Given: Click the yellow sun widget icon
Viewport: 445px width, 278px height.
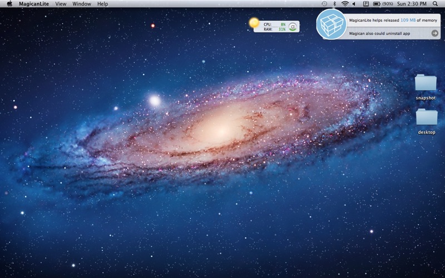Looking at the screenshot, I should [254, 23].
